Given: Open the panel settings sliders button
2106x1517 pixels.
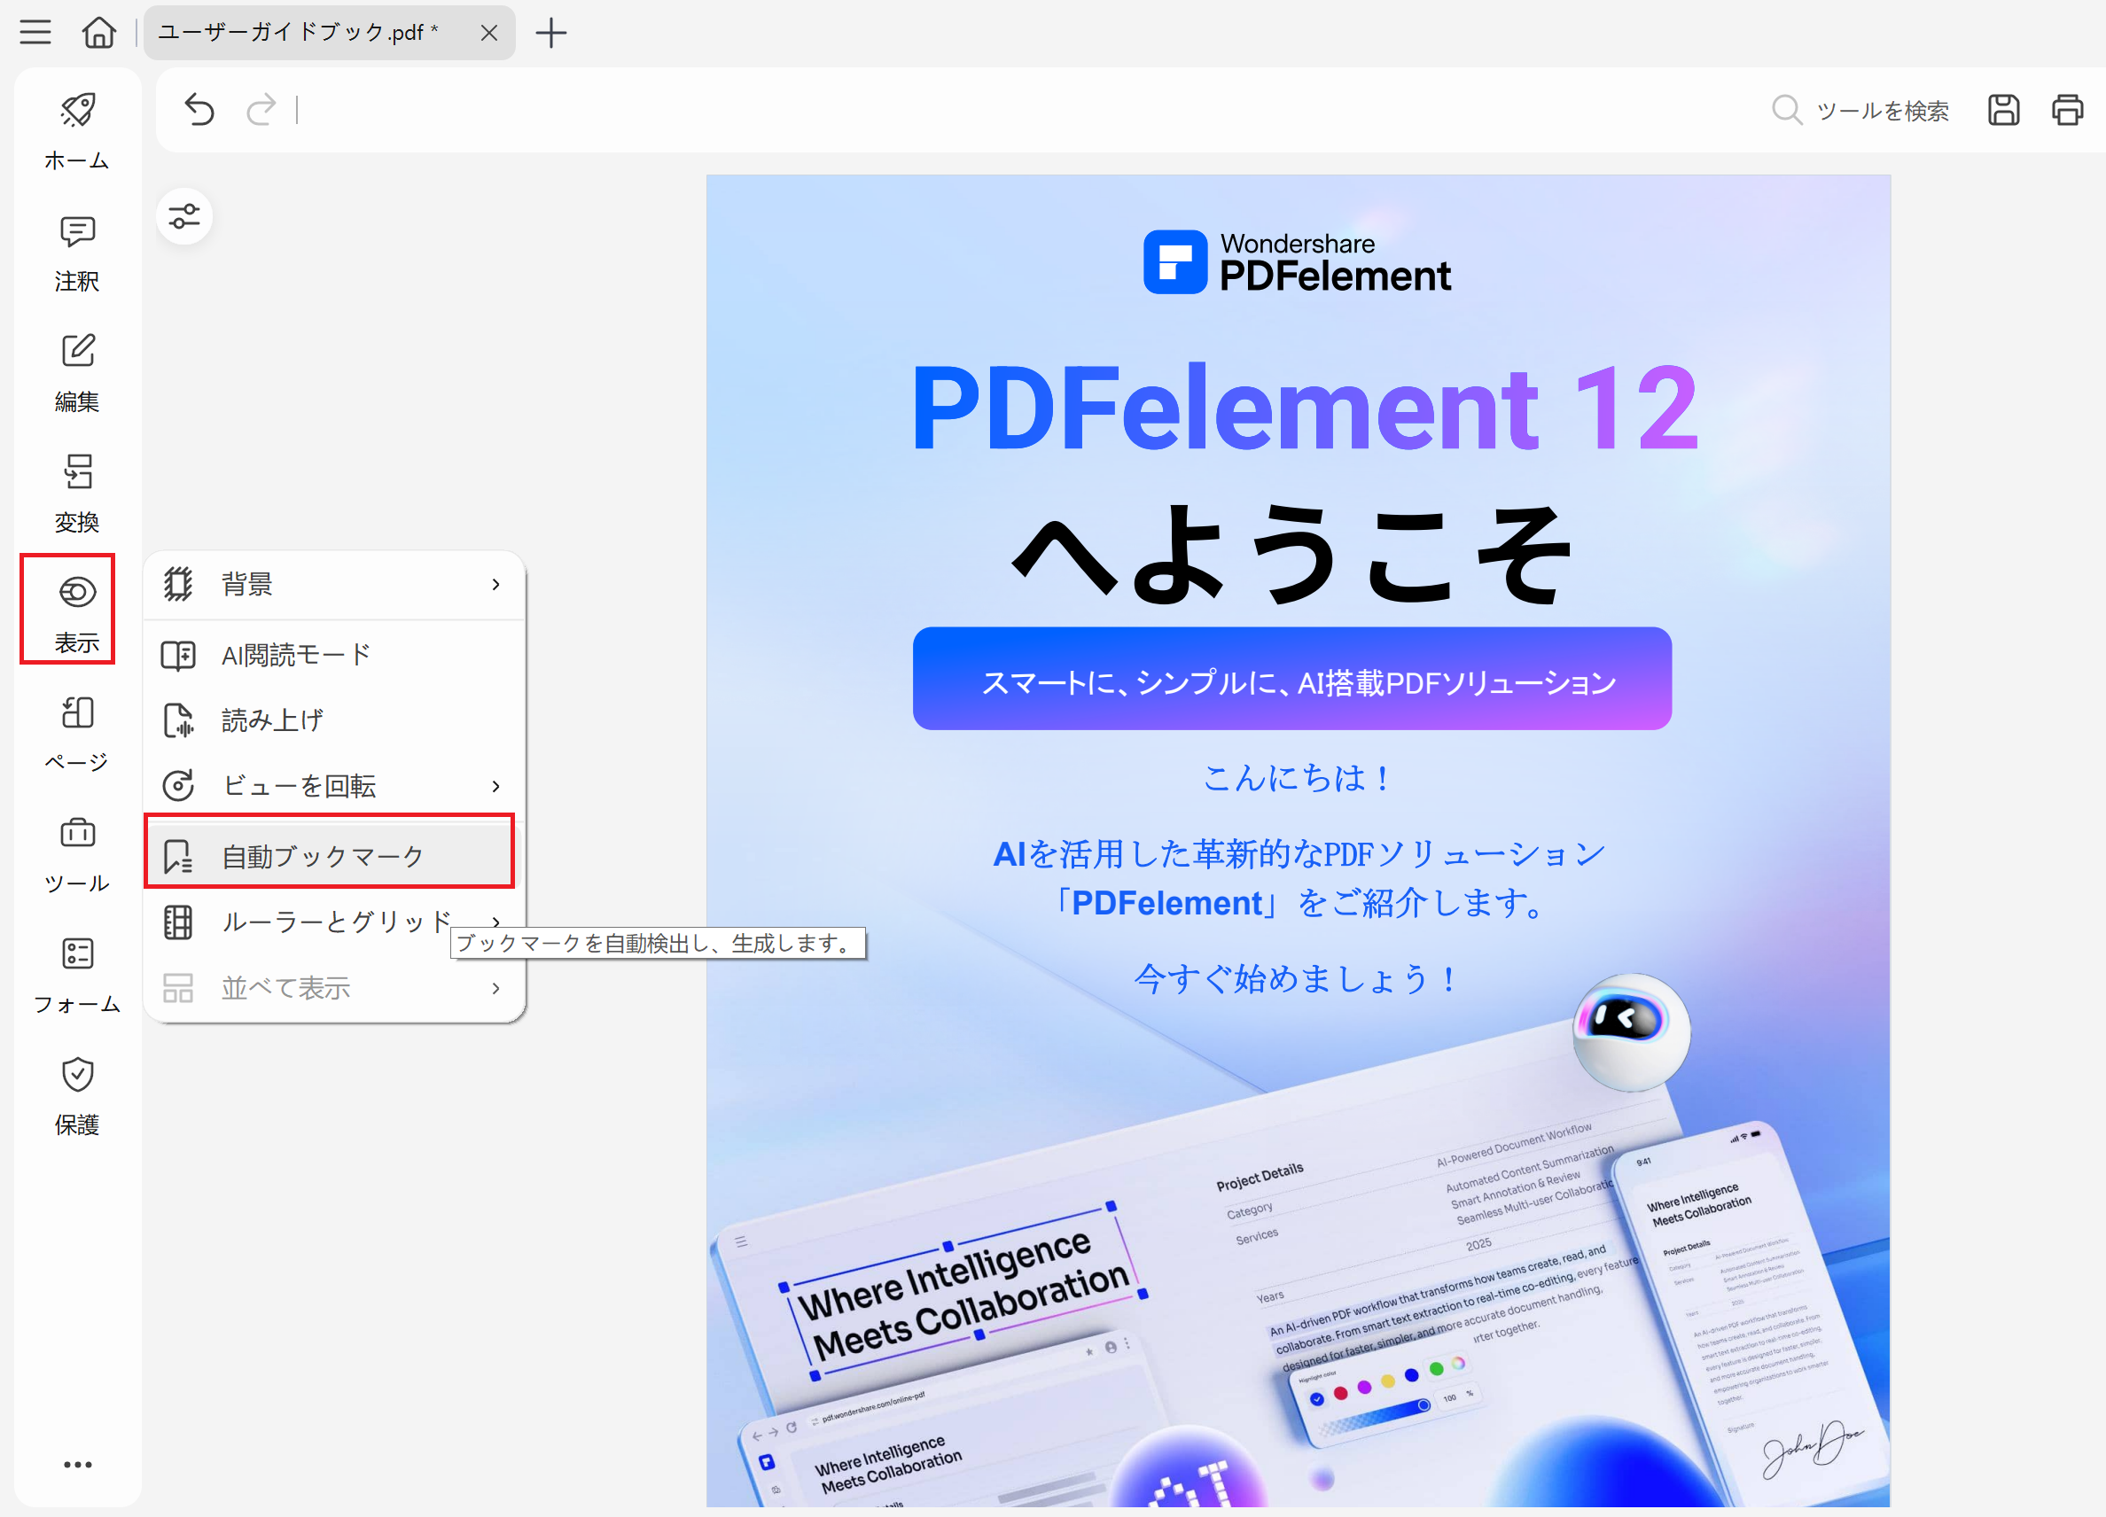Looking at the screenshot, I should pos(183,216).
